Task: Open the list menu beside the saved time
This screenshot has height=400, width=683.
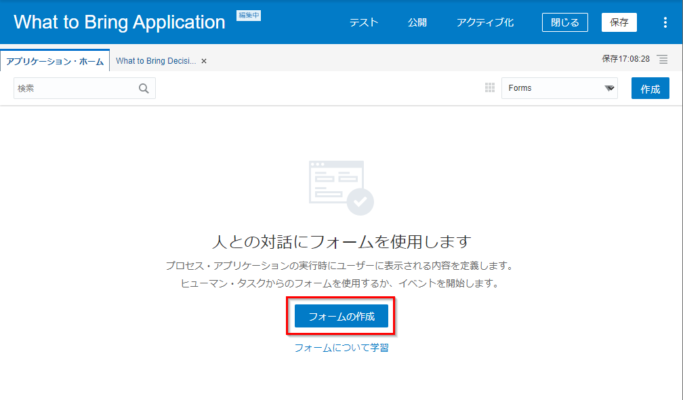Action: pyautogui.click(x=663, y=60)
